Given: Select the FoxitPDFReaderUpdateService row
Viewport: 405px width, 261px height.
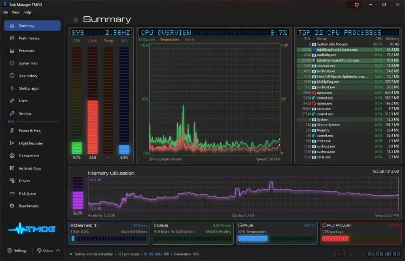Looking at the screenshot, I should (348, 76).
